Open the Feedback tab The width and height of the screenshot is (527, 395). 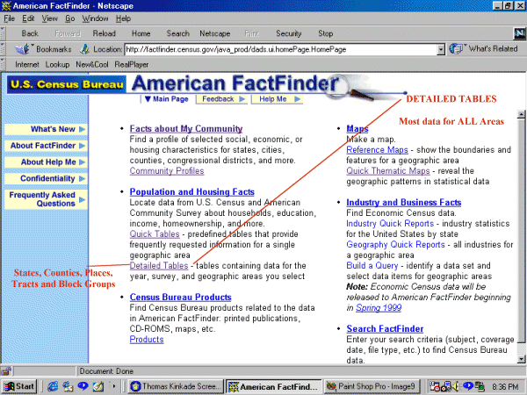(217, 99)
